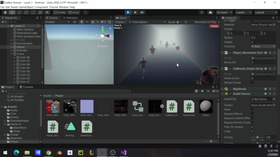Image resolution: width=280 pixels, height=157 pixels.
Task: Lock the Hierarchy panel
Action: [37, 17]
